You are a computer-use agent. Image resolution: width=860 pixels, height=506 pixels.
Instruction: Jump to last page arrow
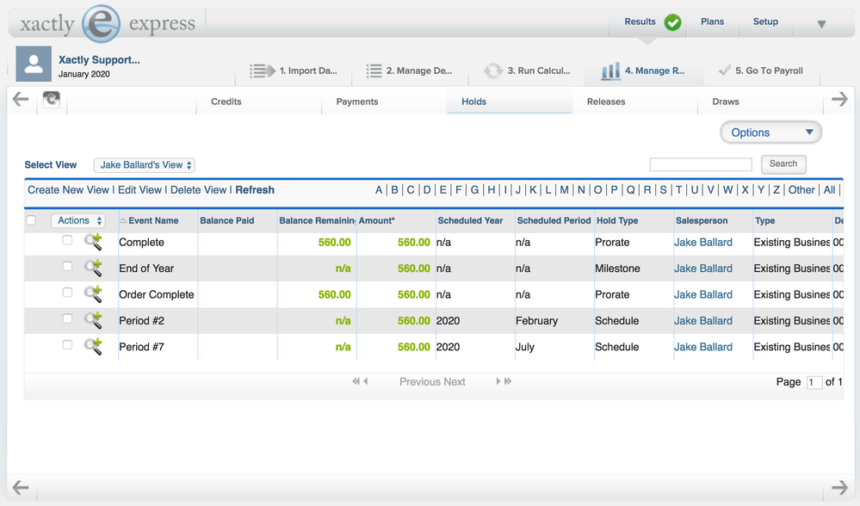[508, 381]
